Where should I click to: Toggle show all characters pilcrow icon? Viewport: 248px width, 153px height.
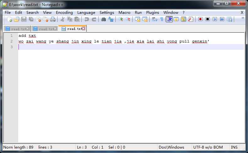(x=162, y=19)
